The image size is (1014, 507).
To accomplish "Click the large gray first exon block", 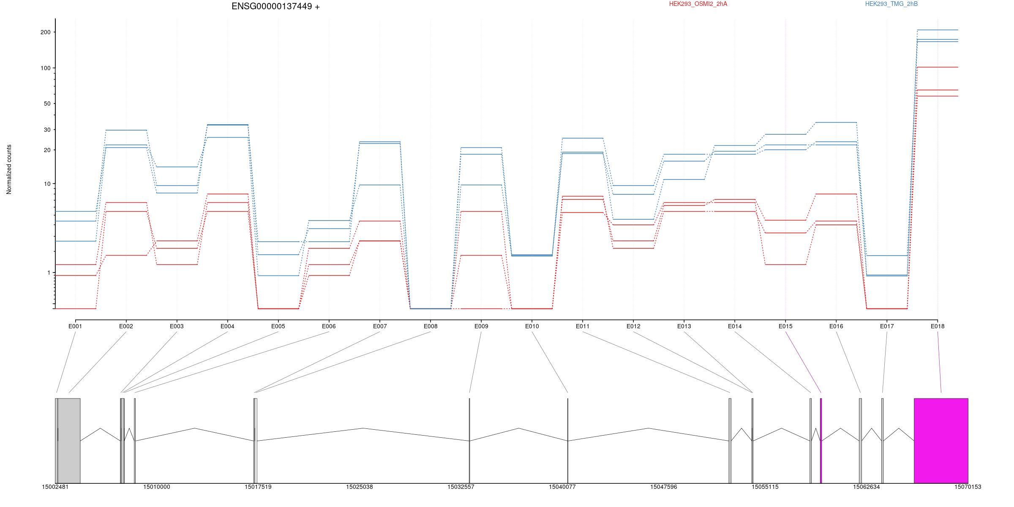I will click(69, 441).
